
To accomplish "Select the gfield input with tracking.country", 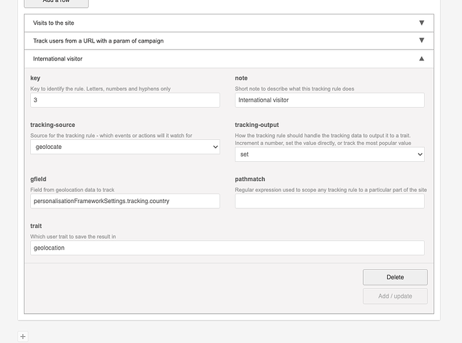I will coord(125,201).
